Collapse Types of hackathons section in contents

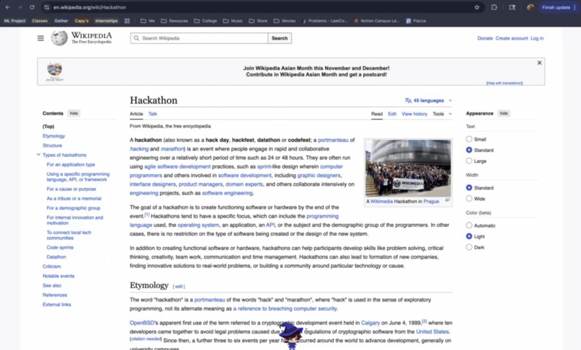coord(38,154)
